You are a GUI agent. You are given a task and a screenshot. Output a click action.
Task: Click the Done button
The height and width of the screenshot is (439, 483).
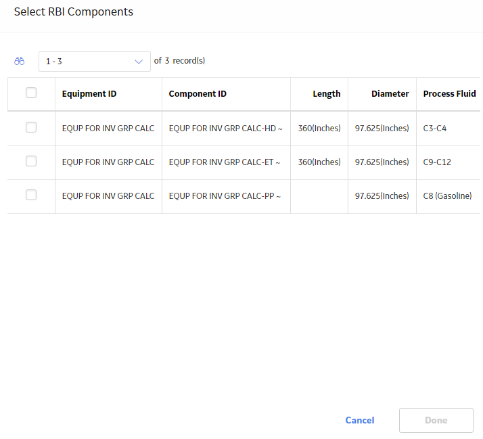(436, 420)
